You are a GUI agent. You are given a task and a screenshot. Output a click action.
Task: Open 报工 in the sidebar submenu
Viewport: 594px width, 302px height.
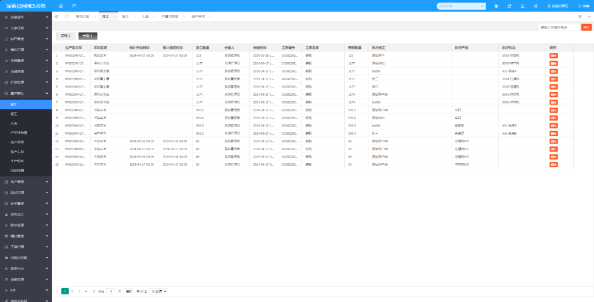[x=26, y=114]
